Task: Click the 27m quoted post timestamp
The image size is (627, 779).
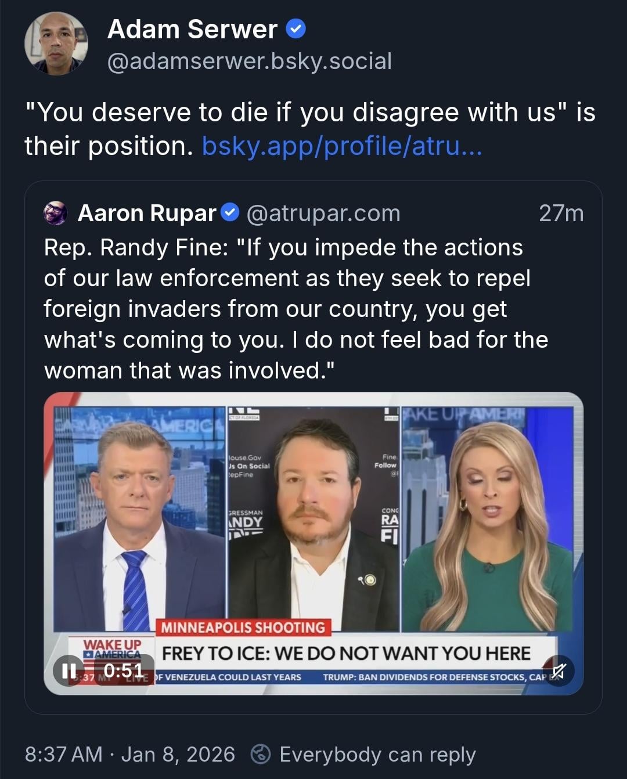Action: pos(561,213)
